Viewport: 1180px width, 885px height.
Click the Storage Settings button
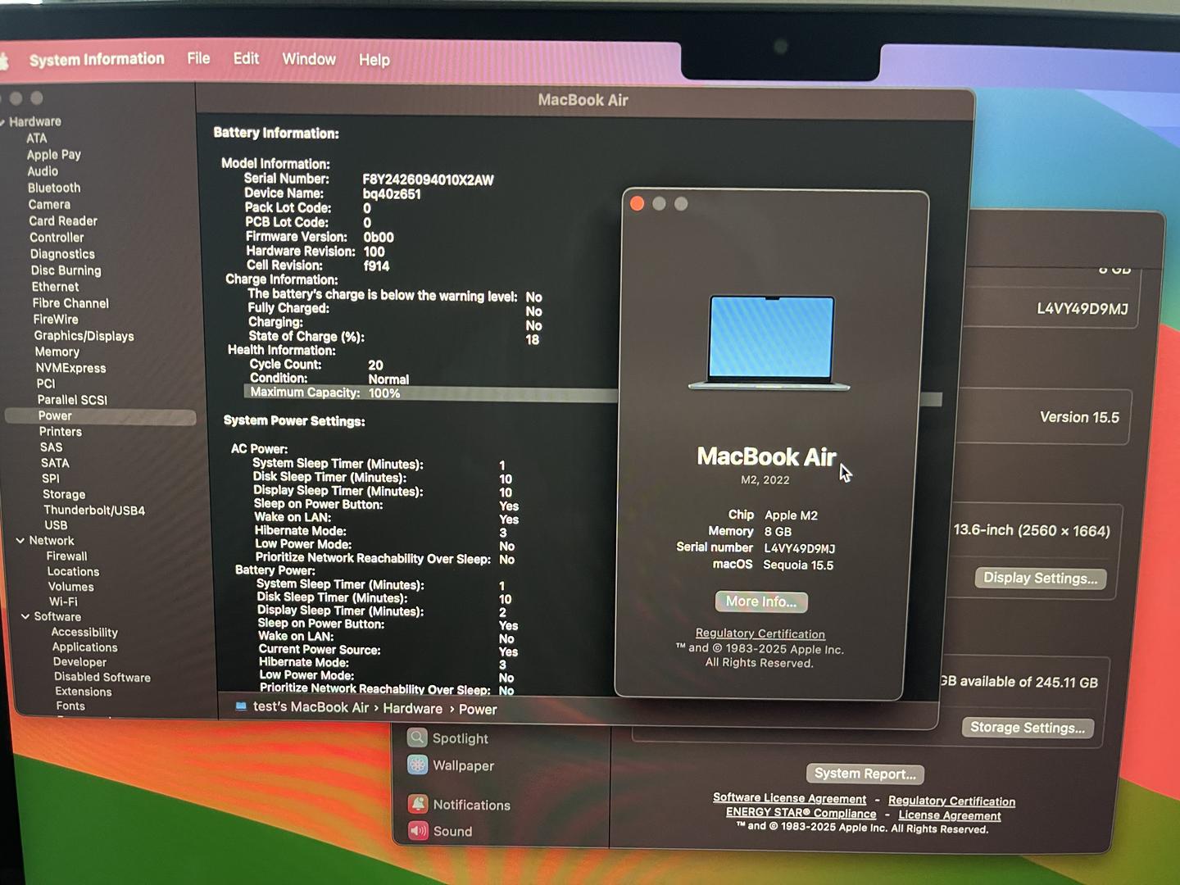point(1027,728)
